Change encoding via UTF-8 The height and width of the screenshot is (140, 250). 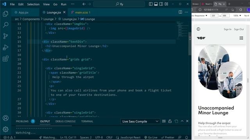click(99, 137)
